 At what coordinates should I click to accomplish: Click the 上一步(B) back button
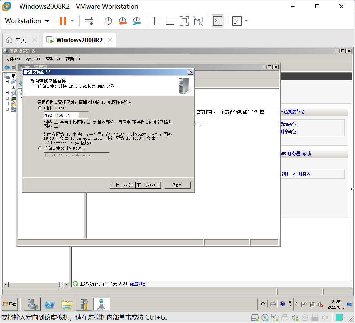tap(122, 185)
